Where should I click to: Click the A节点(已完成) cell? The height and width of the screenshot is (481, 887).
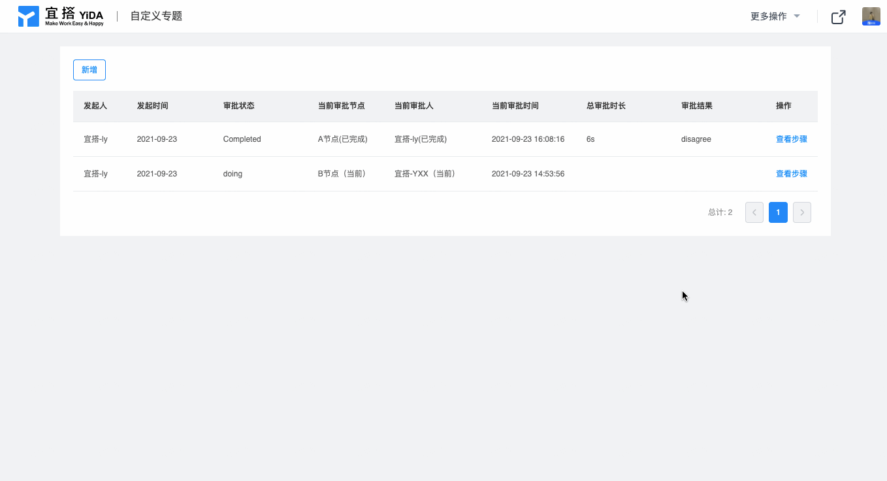coord(342,139)
